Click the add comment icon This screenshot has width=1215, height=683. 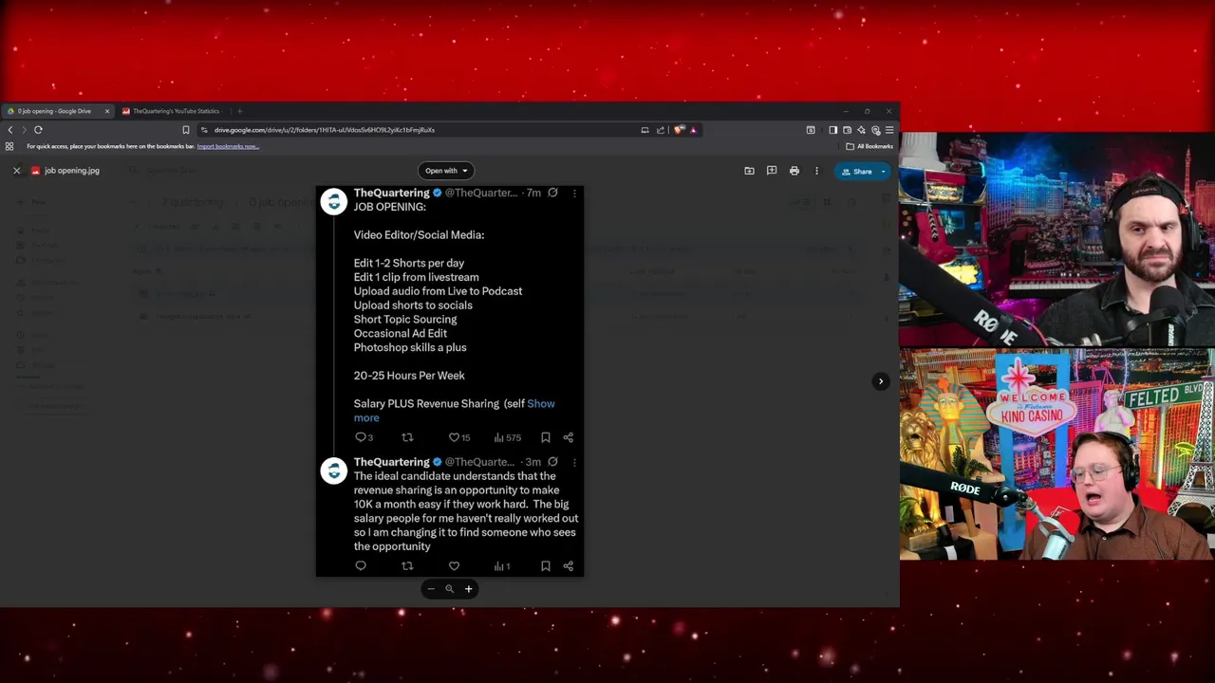click(x=772, y=171)
